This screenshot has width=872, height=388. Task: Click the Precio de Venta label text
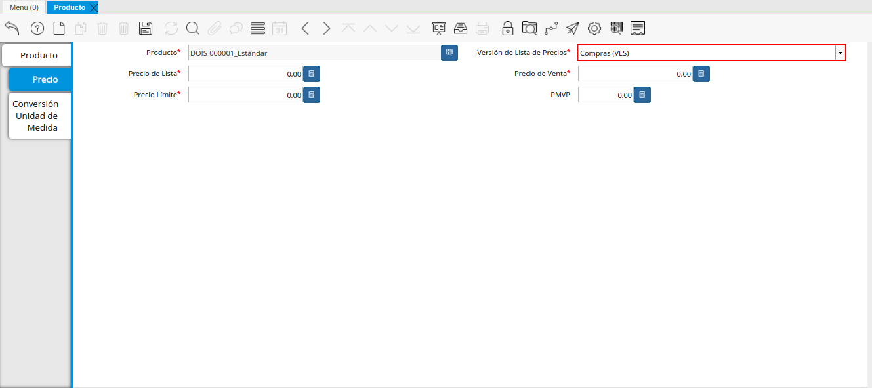pyautogui.click(x=540, y=74)
